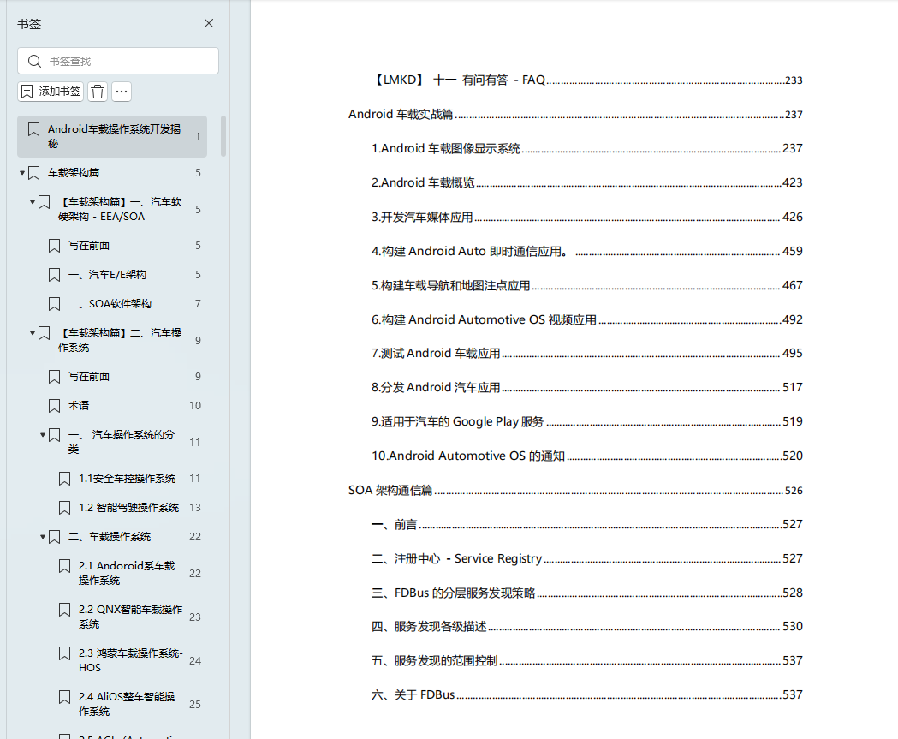Click TOC entry 三、FDBus 的分层服务发现策略
Screen dimensions: 898x739
click(587, 593)
